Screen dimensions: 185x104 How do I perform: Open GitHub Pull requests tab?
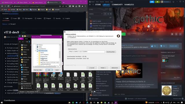(x=27, y=18)
